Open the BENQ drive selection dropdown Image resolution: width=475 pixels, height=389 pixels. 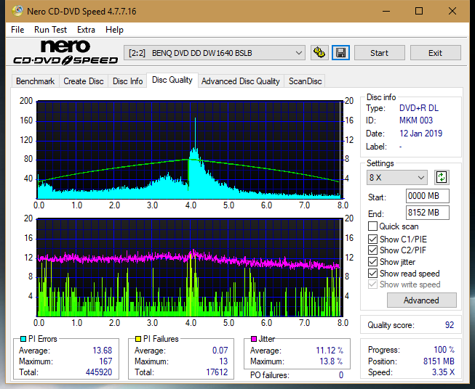click(x=215, y=53)
